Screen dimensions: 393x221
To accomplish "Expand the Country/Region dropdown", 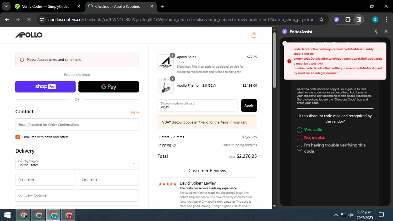I will [x=77, y=163].
